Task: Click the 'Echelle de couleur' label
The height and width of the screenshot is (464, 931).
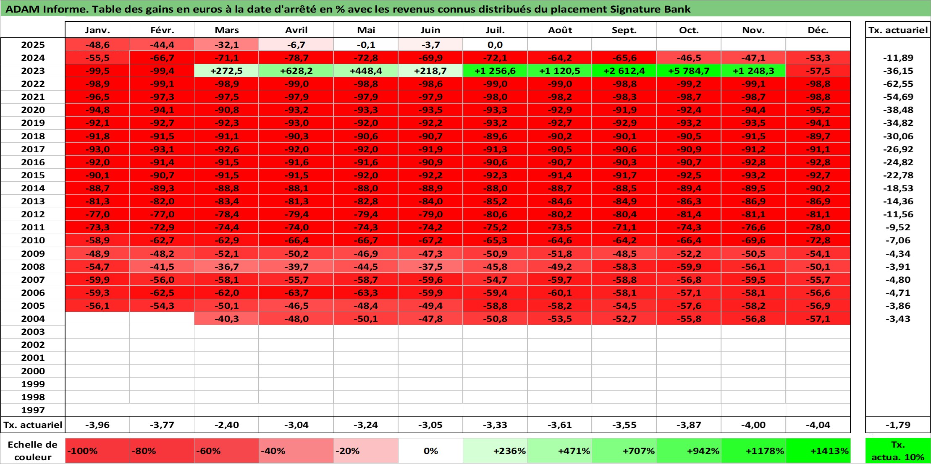Action: pos(33,451)
